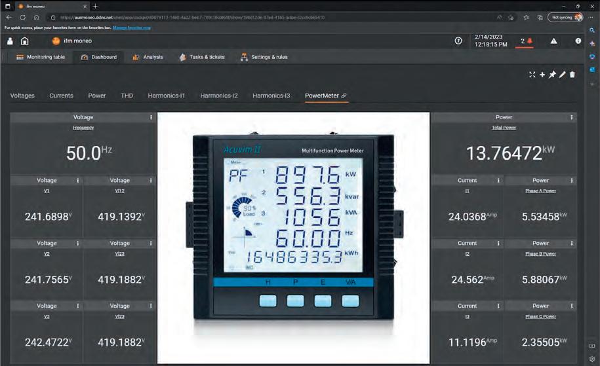This screenshot has width=600, height=366.
Task: Open the Phase C Power link
Action: click(540, 316)
